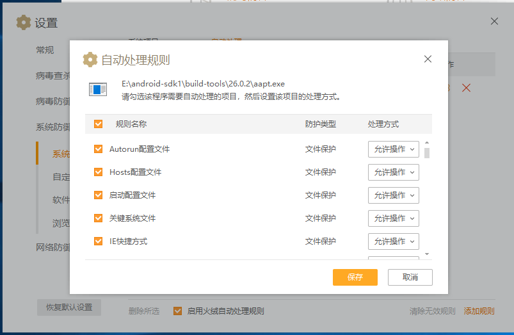This screenshot has height=335, width=514.
Task: Toggle the select-all rules header checkbox
Action: (x=98, y=124)
